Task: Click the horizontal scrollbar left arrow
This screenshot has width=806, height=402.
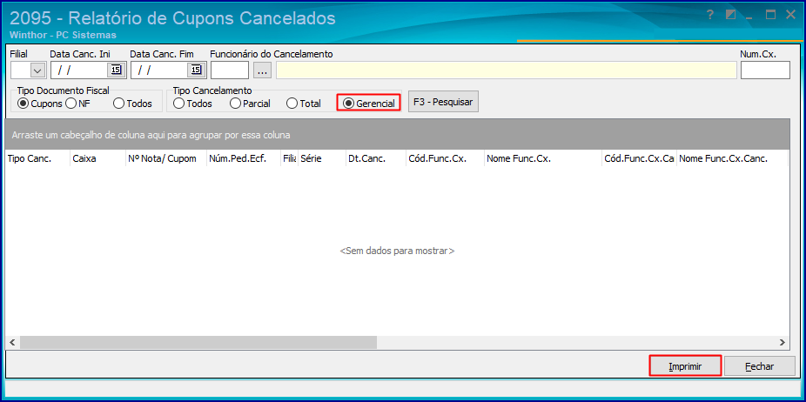Action: (12, 342)
